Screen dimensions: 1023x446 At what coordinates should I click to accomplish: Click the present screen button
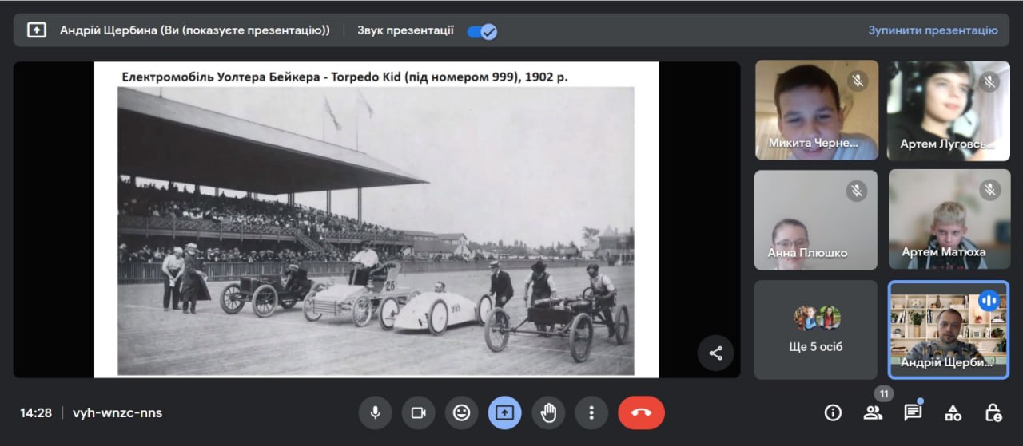coord(504,412)
